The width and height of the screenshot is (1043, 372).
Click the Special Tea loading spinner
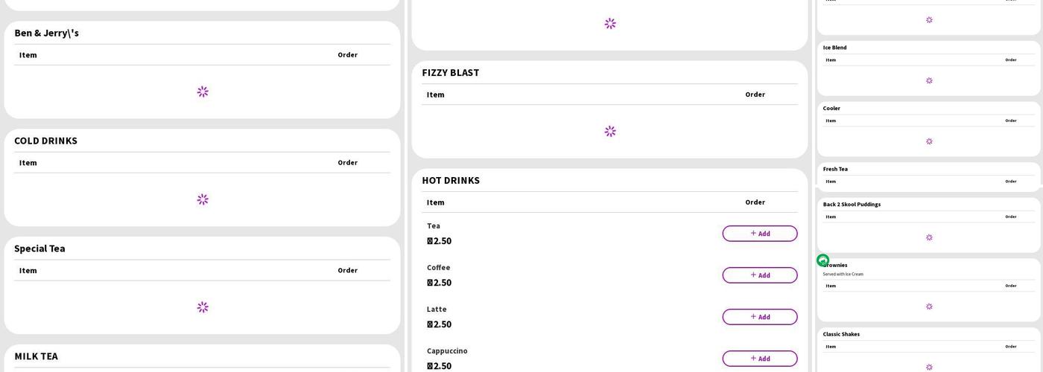203,307
